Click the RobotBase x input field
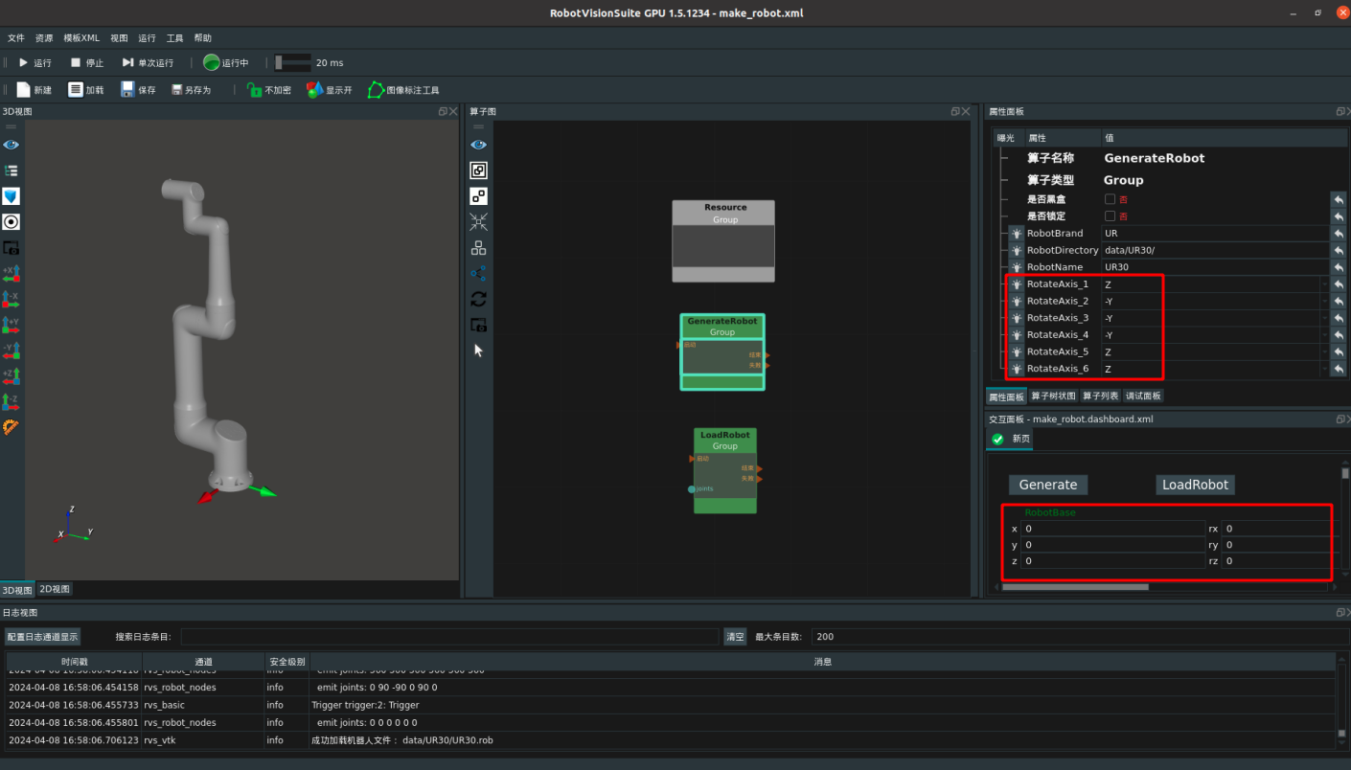The image size is (1351, 770). point(1113,529)
